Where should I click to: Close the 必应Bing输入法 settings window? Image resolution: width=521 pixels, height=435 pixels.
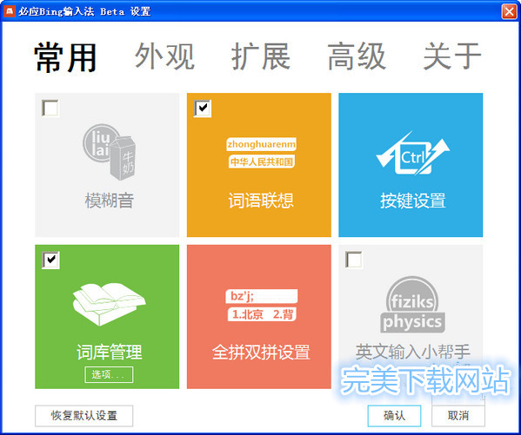pyautogui.click(x=510, y=11)
